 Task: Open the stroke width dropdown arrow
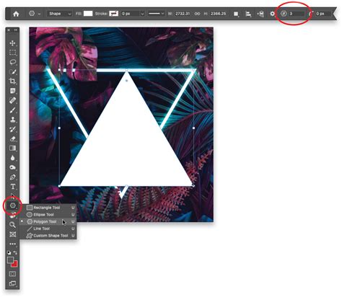tap(142, 14)
